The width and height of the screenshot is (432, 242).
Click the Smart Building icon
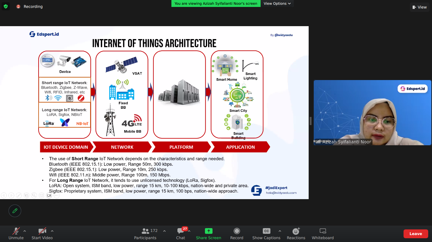click(237, 122)
